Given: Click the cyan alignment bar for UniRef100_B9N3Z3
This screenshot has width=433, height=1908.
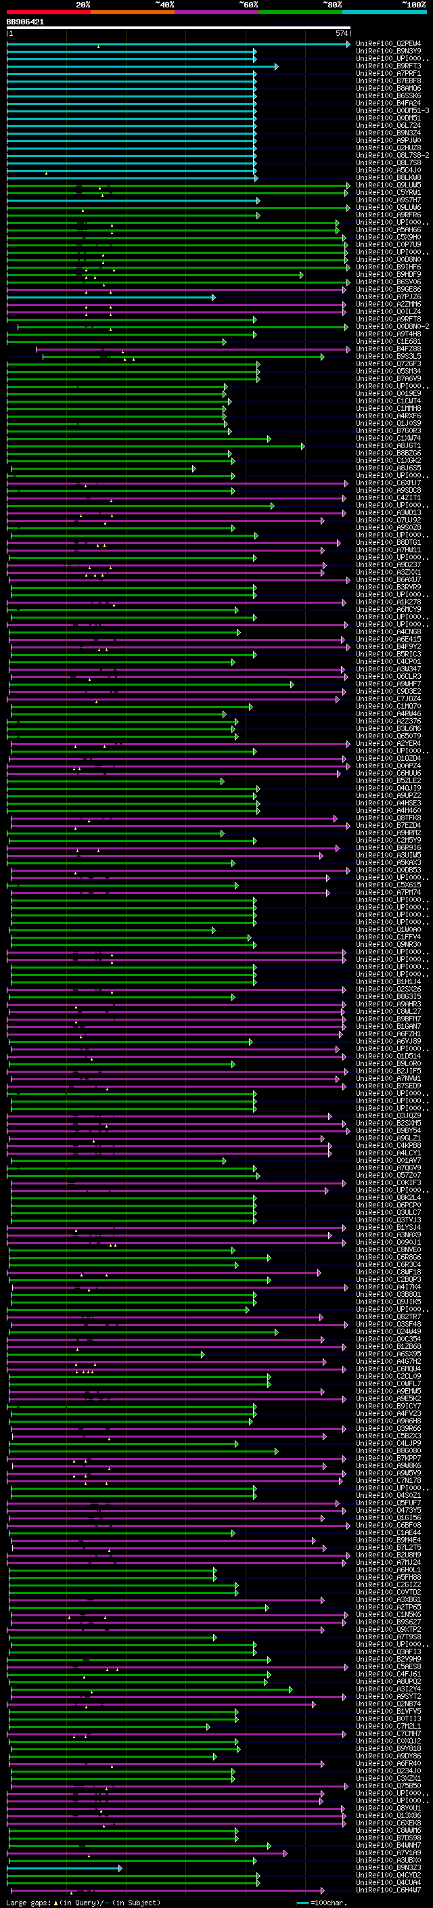Looking at the screenshot, I should (64, 1868).
